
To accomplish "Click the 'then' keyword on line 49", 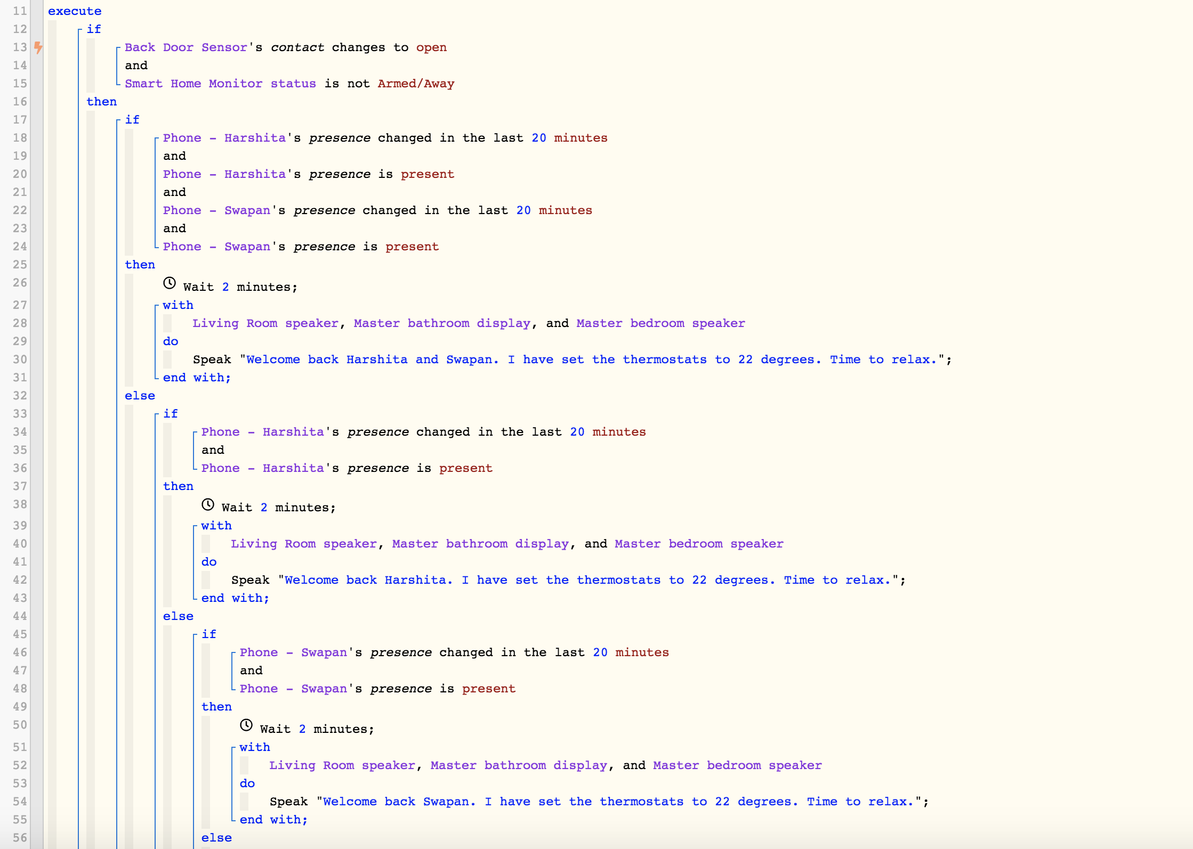I will coord(217,707).
